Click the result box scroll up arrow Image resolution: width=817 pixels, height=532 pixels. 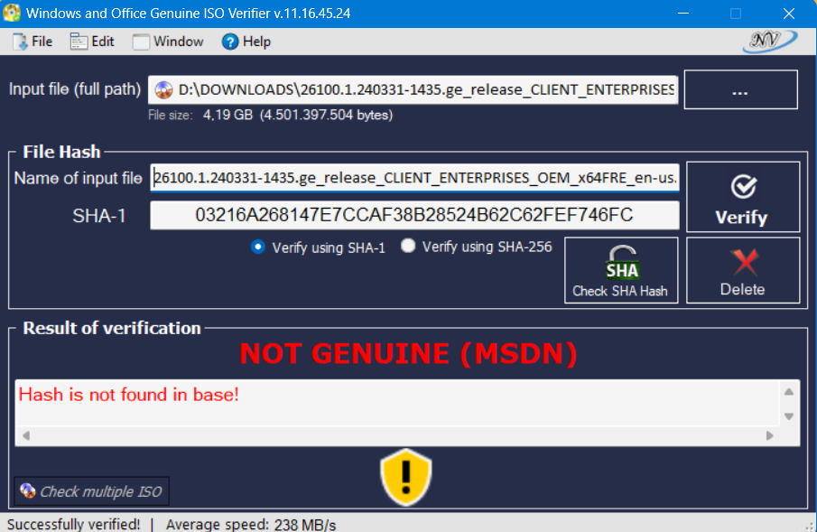click(789, 392)
